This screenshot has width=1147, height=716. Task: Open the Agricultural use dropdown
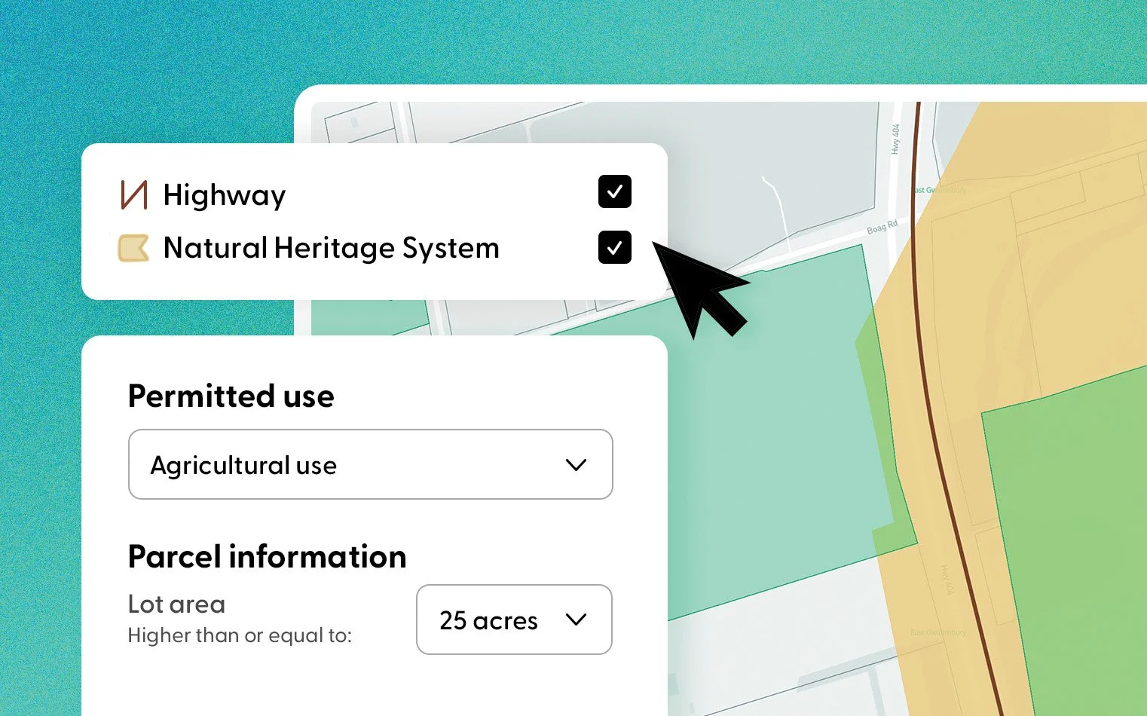[x=371, y=464]
